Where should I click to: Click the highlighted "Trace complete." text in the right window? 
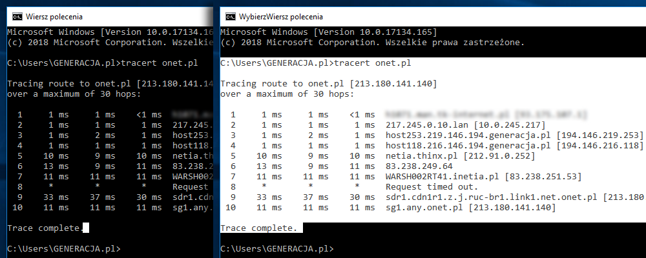click(x=259, y=228)
